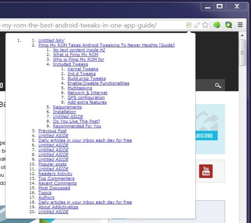Open Recommended For You link
The image size is (251, 223).
pyautogui.click(x=77, y=126)
